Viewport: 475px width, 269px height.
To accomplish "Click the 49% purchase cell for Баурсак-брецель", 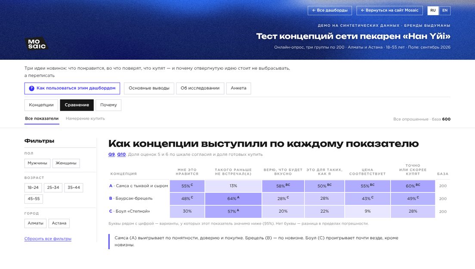I will coord(413,199).
